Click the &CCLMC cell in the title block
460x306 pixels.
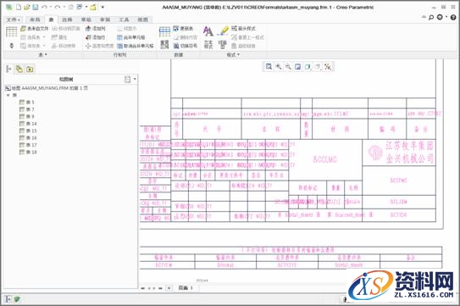[325, 159]
